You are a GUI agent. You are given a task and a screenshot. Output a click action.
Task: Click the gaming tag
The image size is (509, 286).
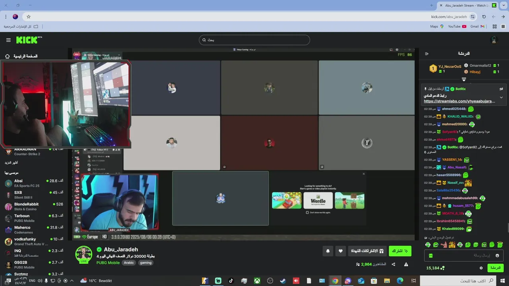click(146, 263)
